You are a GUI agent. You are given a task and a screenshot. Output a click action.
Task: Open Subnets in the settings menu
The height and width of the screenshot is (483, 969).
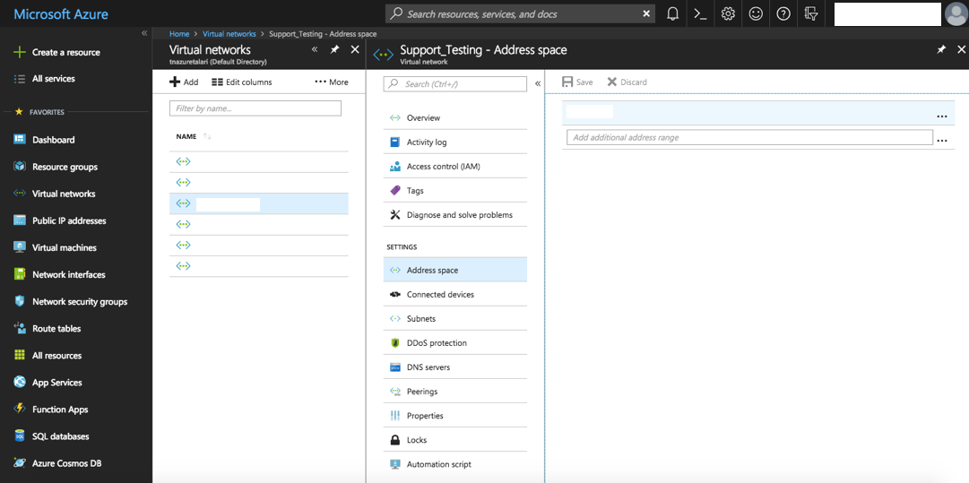(x=420, y=319)
